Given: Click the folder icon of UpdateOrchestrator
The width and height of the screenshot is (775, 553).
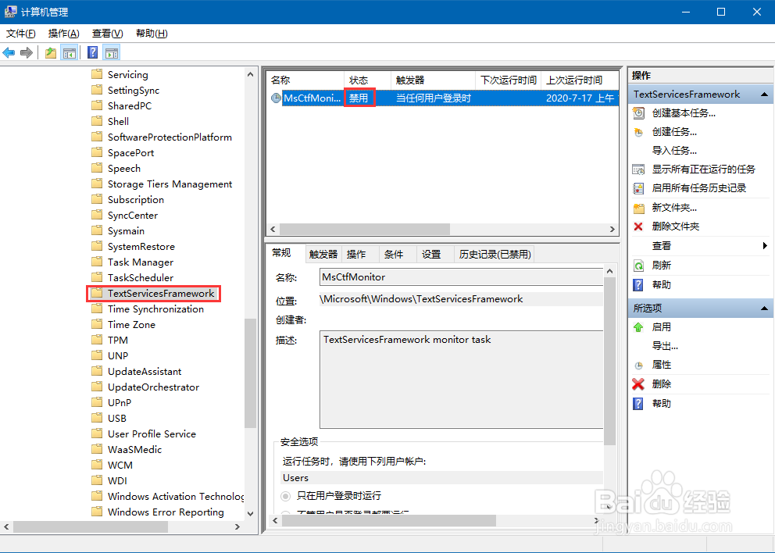Looking at the screenshot, I should [x=97, y=387].
